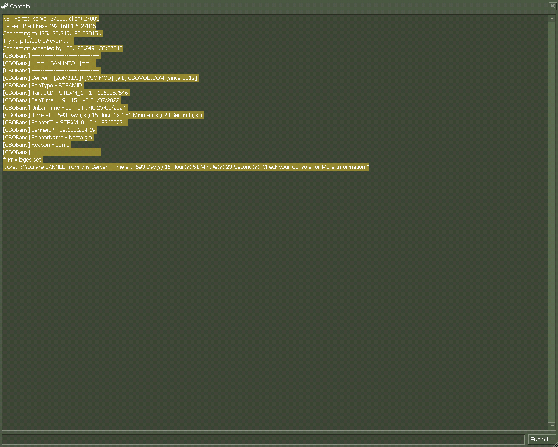
Task: Click the console's vertical scrollbar track
Action: [551, 218]
